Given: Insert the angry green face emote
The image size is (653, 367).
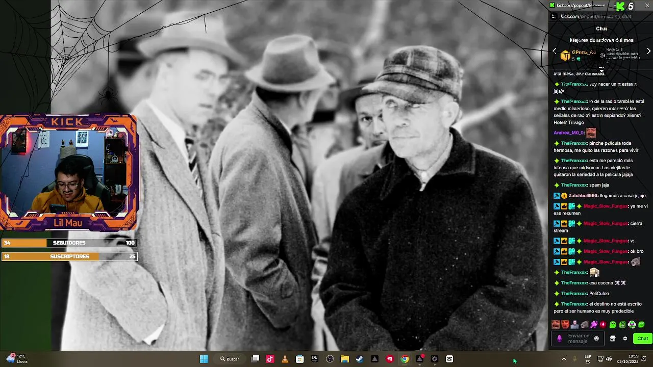Looking at the screenshot, I should (x=622, y=325).
